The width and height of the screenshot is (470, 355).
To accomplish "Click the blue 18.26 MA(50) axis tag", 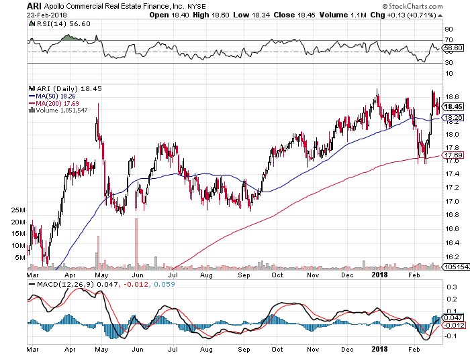I will 453,117.
